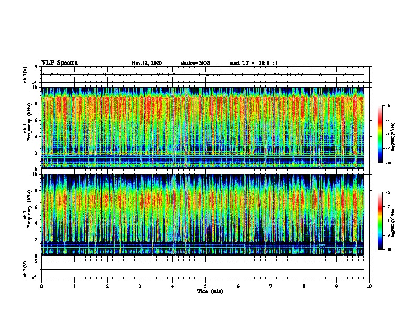416x321 pixels.
Task: Click the "3" tick on the time axis
Action: (140, 286)
